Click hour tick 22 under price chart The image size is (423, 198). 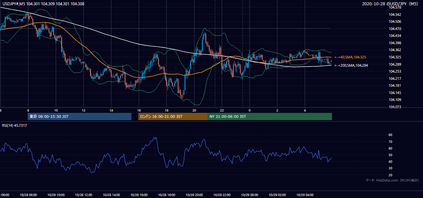tap(222, 110)
